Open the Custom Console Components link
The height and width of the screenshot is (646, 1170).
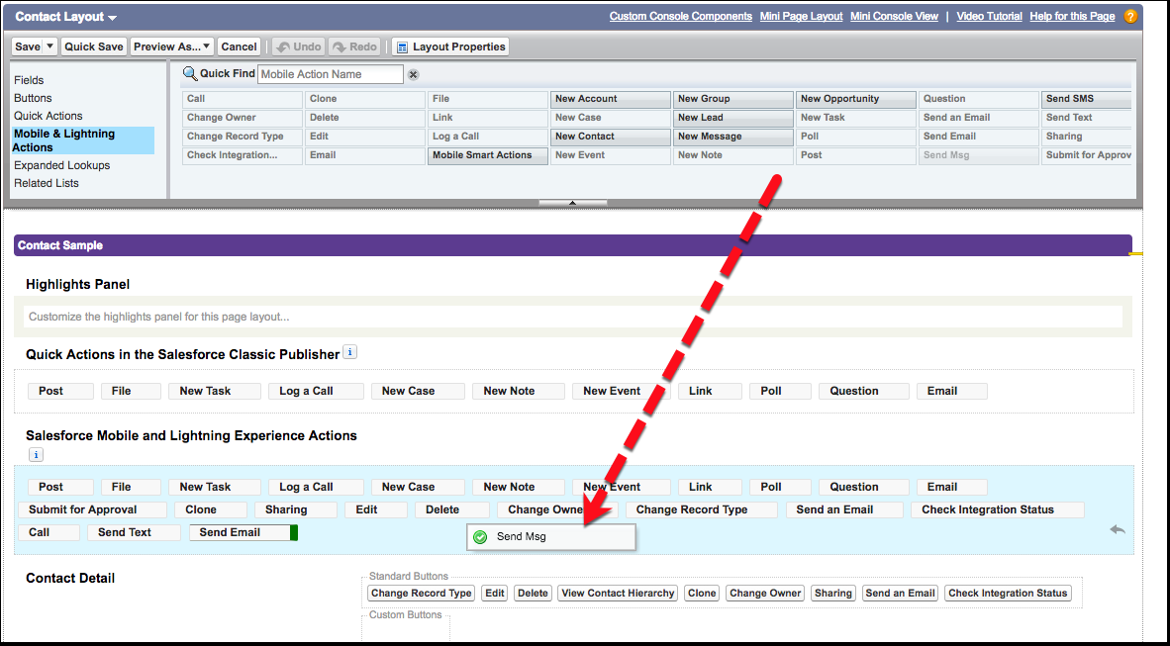point(680,17)
